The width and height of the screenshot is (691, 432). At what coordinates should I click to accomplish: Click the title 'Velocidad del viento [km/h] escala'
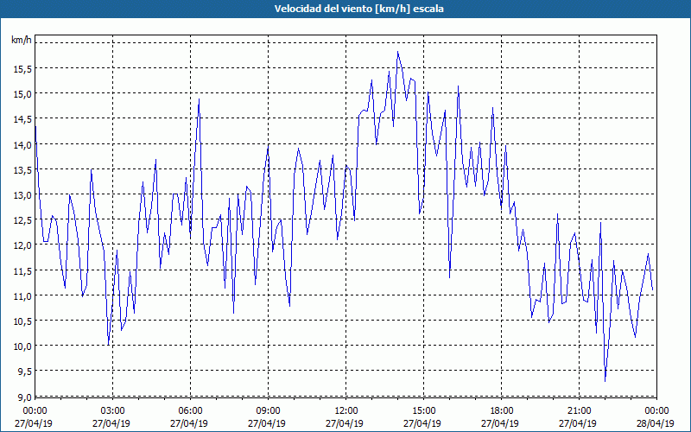coord(358,9)
